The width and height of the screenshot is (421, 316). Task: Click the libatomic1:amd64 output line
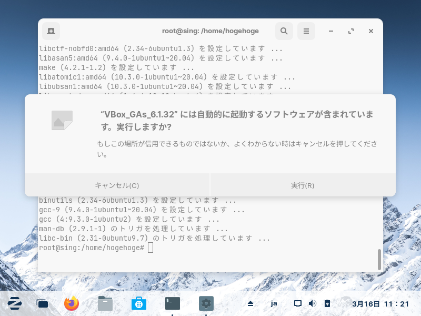[x=167, y=77]
